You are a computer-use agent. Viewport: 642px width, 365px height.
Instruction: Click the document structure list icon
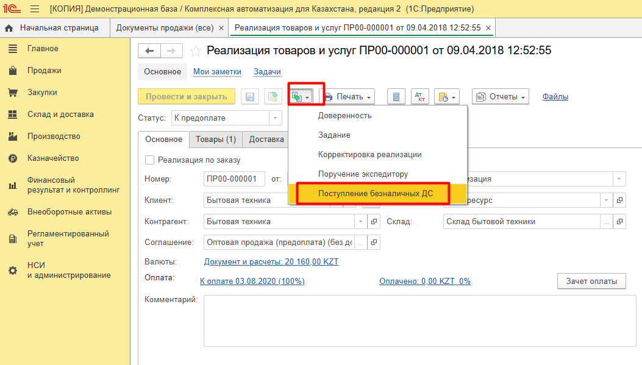point(396,97)
